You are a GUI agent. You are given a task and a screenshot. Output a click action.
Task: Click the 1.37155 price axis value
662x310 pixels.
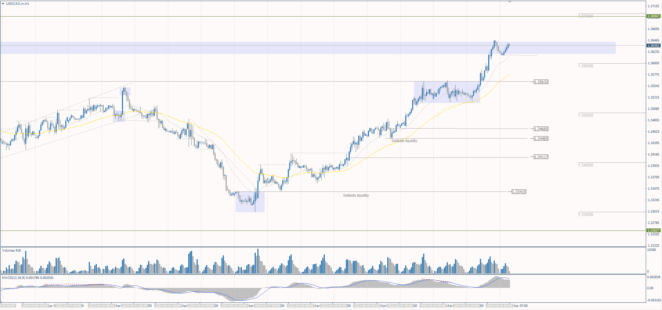tap(653, 6)
